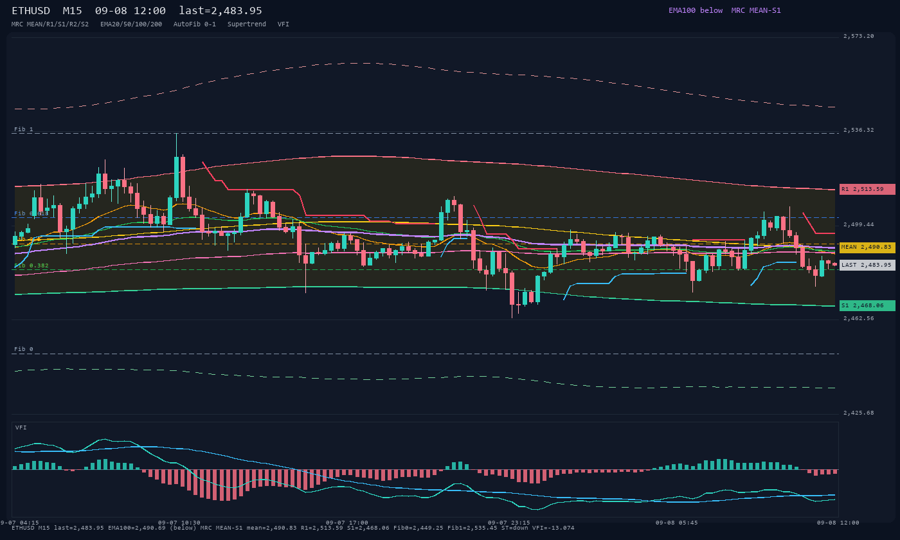Click the 09-07 23:15 time axis label
The height and width of the screenshot is (540, 900).
509,523
